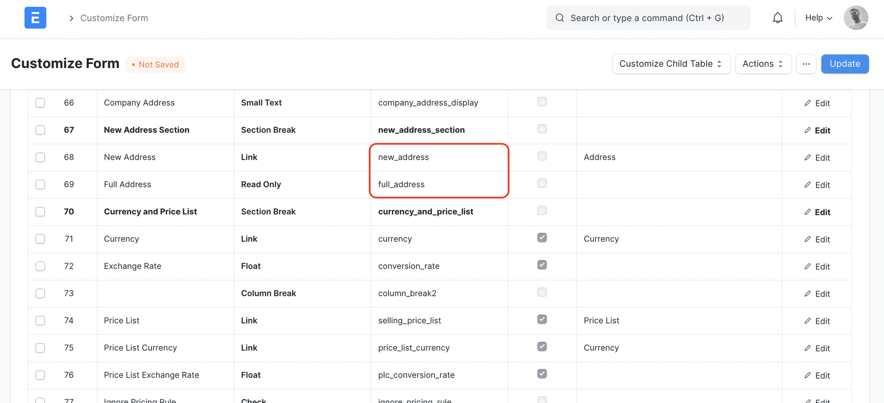The width and height of the screenshot is (884, 403).
Task: Open the Actions dropdown
Action: [x=762, y=64]
